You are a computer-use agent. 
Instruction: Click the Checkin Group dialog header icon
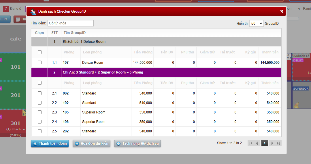click(x=33, y=12)
